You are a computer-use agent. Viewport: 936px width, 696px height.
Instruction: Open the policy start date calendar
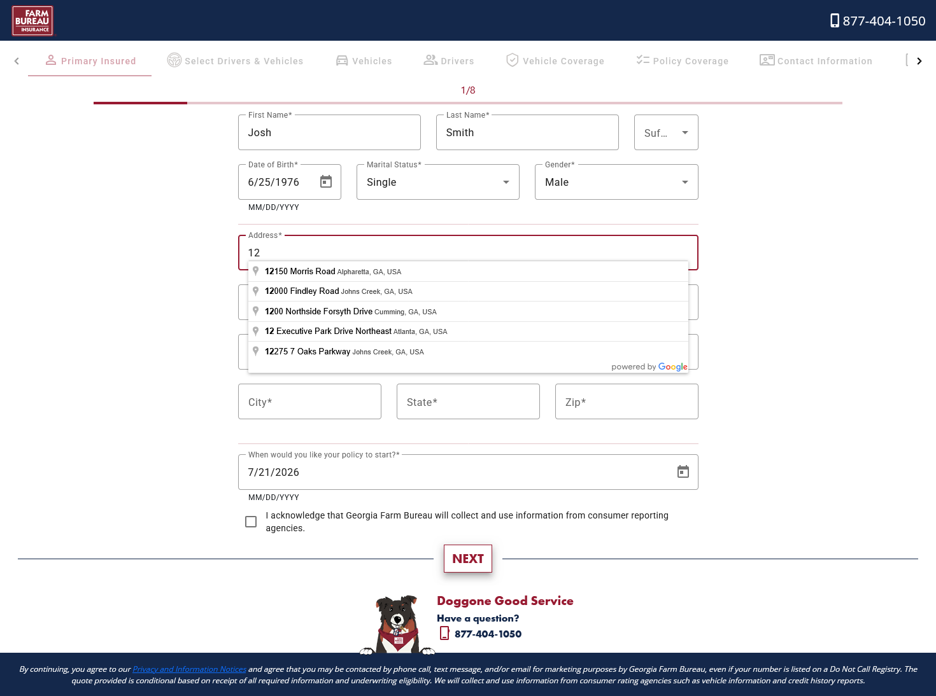[x=683, y=472]
